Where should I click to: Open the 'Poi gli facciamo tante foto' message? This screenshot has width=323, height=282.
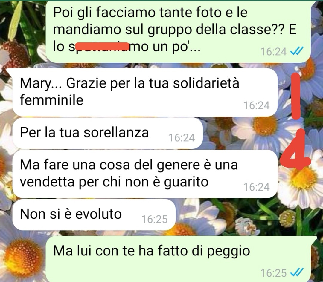coord(178,31)
